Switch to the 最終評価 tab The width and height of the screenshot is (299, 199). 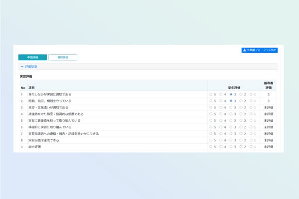63,57
